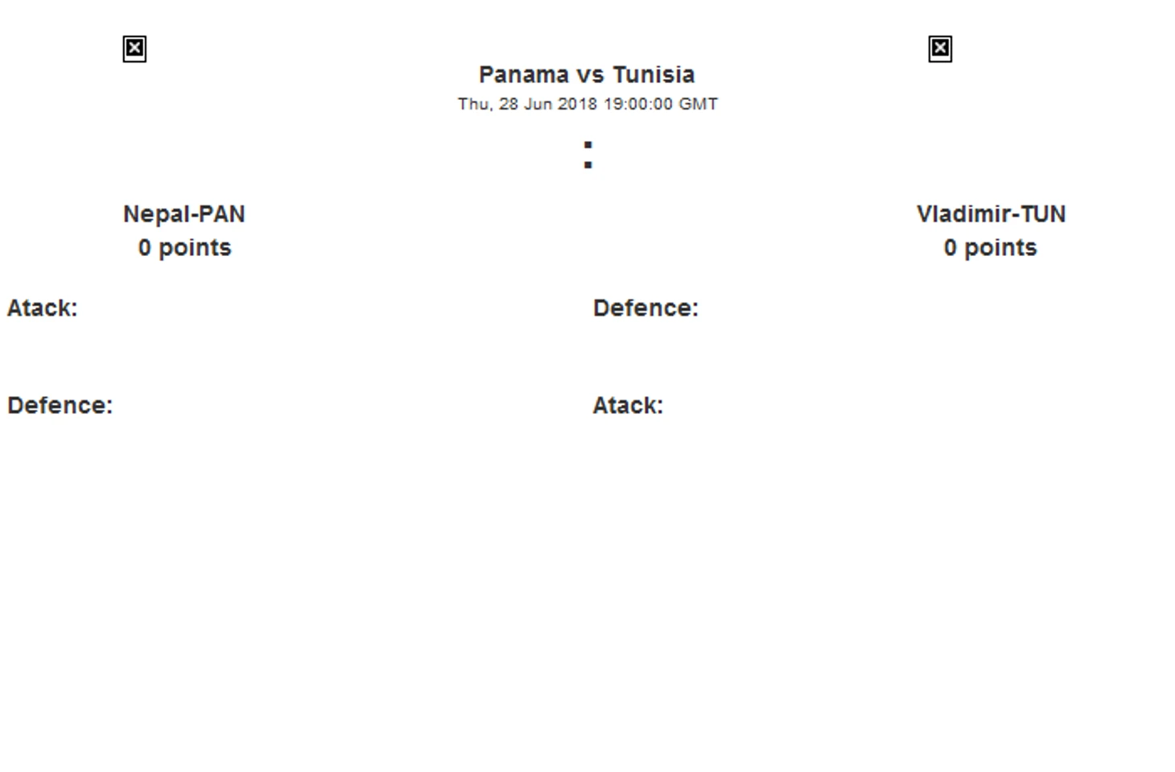This screenshot has width=1175, height=772.
Task: Click the broken image icon above Vladimir-TUN
Action: point(940,49)
